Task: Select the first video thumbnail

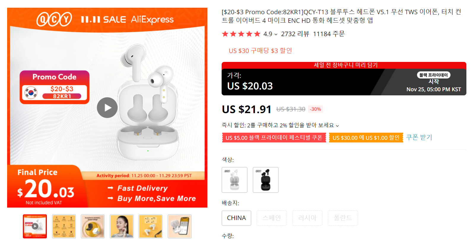Action: pos(35,226)
